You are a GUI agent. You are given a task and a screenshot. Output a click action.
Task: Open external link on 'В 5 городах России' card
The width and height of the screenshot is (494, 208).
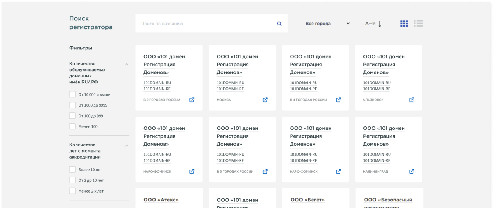pyautogui.click(x=265, y=171)
